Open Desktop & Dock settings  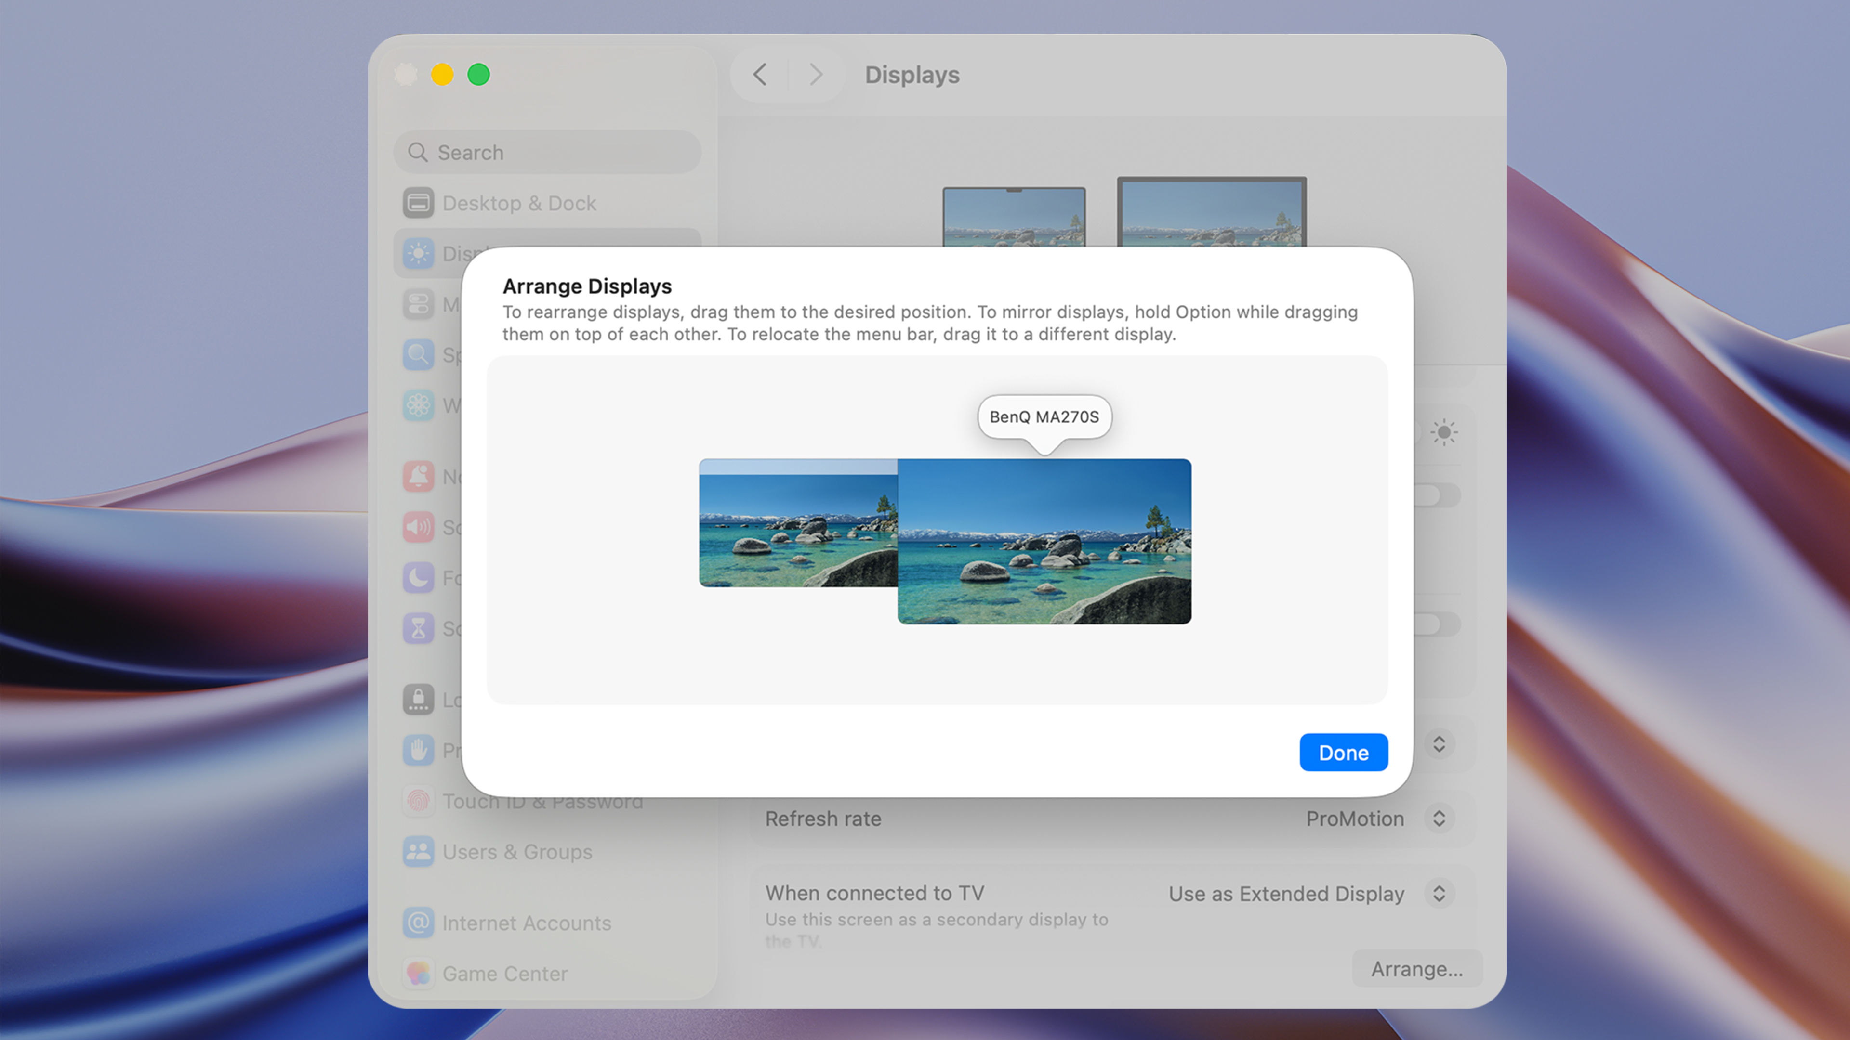(x=547, y=203)
